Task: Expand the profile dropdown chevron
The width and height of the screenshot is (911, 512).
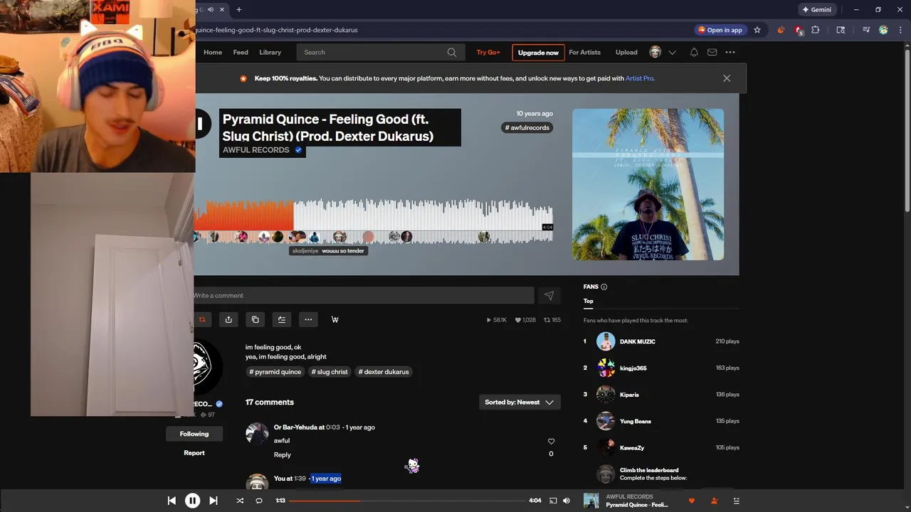Action: 672,52
